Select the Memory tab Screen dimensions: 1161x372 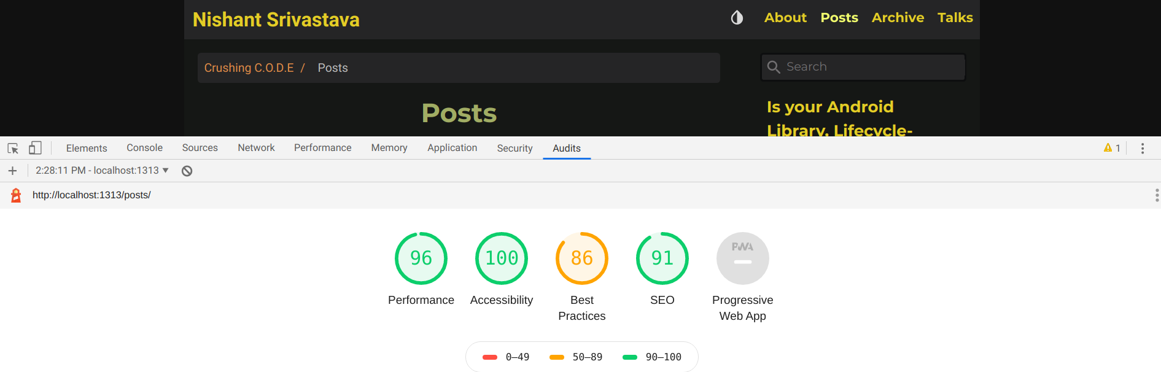pyautogui.click(x=389, y=148)
